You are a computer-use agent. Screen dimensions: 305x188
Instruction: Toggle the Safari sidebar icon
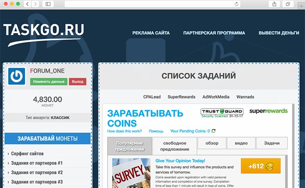(48, 4)
